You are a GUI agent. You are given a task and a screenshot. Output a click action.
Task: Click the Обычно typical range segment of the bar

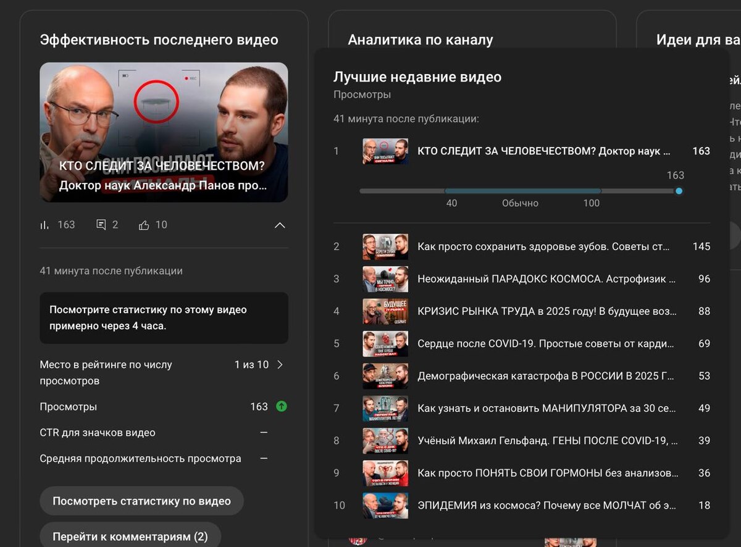pyautogui.click(x=522, y=191)
